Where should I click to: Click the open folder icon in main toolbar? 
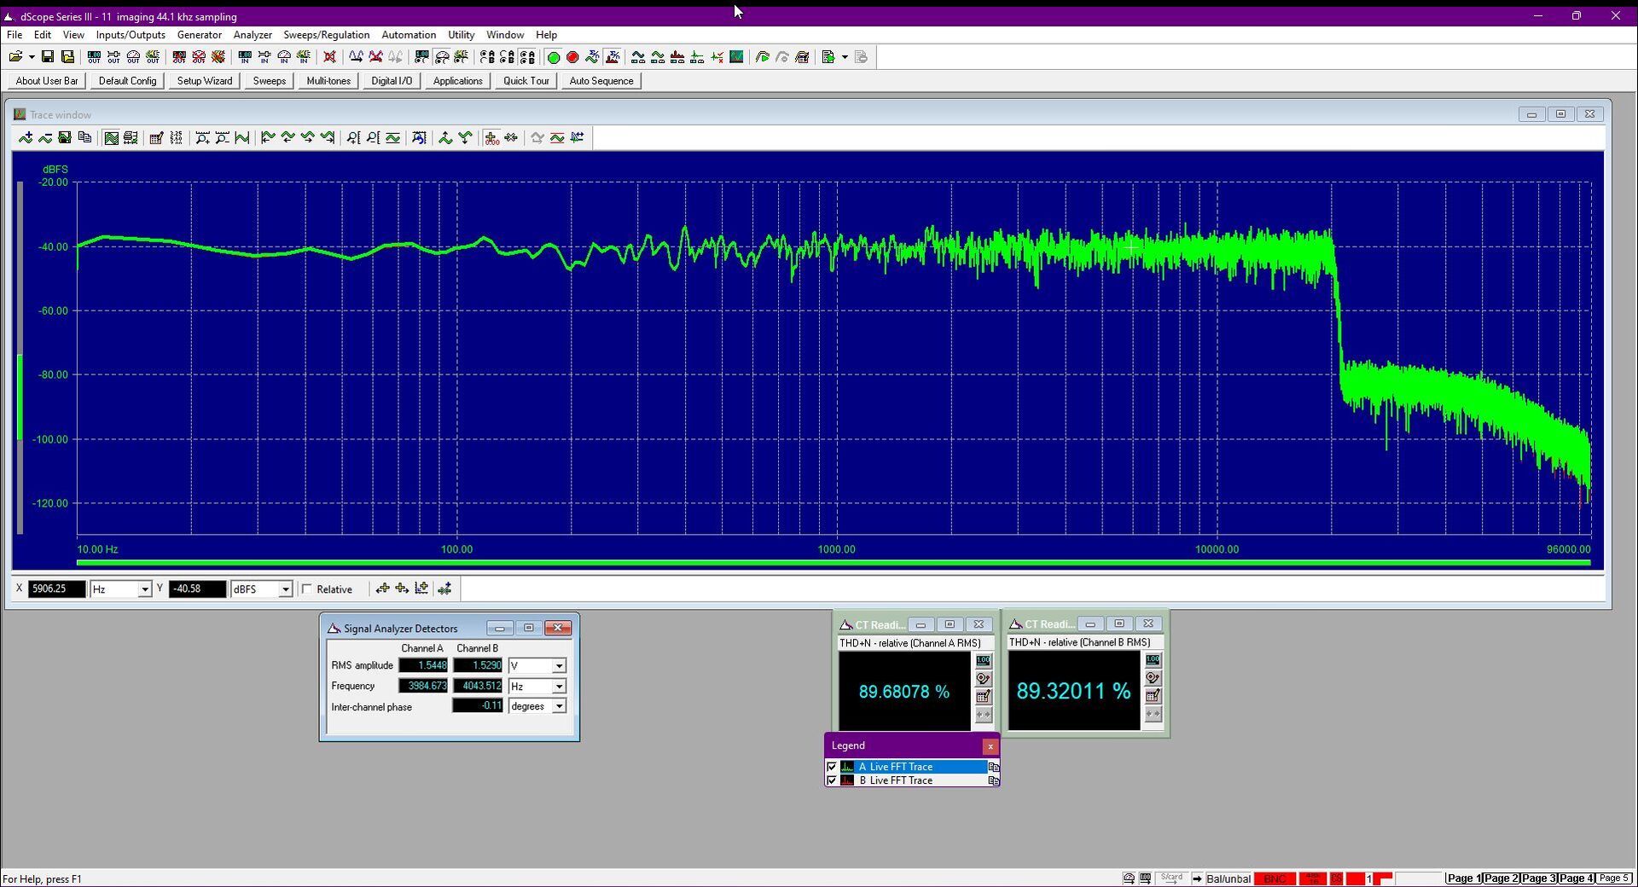[x=15, y=57]
